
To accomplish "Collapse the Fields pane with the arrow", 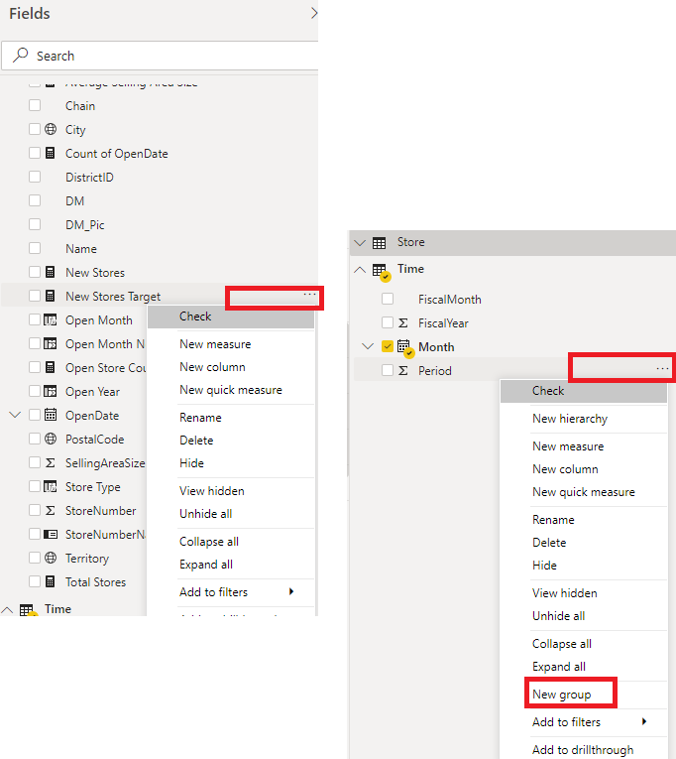I will tap(313, 13).
